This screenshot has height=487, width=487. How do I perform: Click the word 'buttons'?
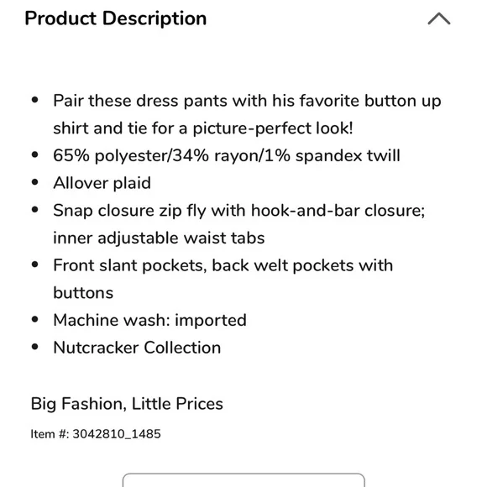[x=83, y=293]
